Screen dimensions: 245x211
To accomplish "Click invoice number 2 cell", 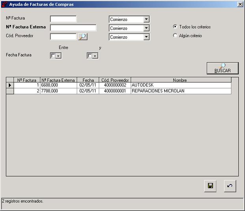I will pos(27,91).
